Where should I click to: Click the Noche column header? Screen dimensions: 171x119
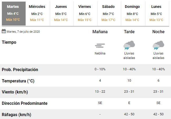[158, 32]
